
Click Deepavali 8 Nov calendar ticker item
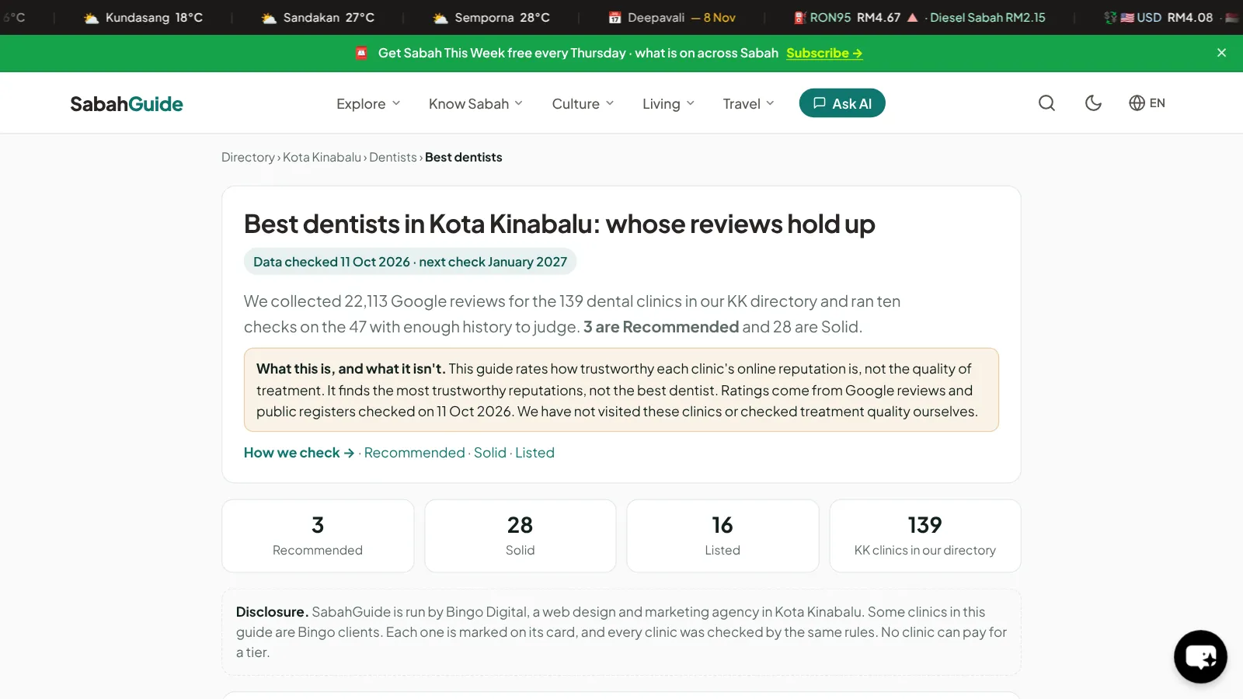coord(672,17)
